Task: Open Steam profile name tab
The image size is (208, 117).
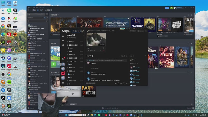Action: pos(48,10)
